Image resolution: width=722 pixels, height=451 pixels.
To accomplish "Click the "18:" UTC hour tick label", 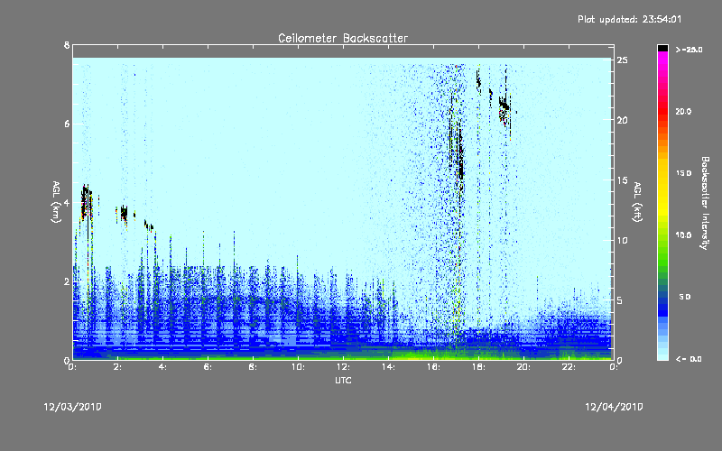I will pyautogui.click(x=478, y=367).
